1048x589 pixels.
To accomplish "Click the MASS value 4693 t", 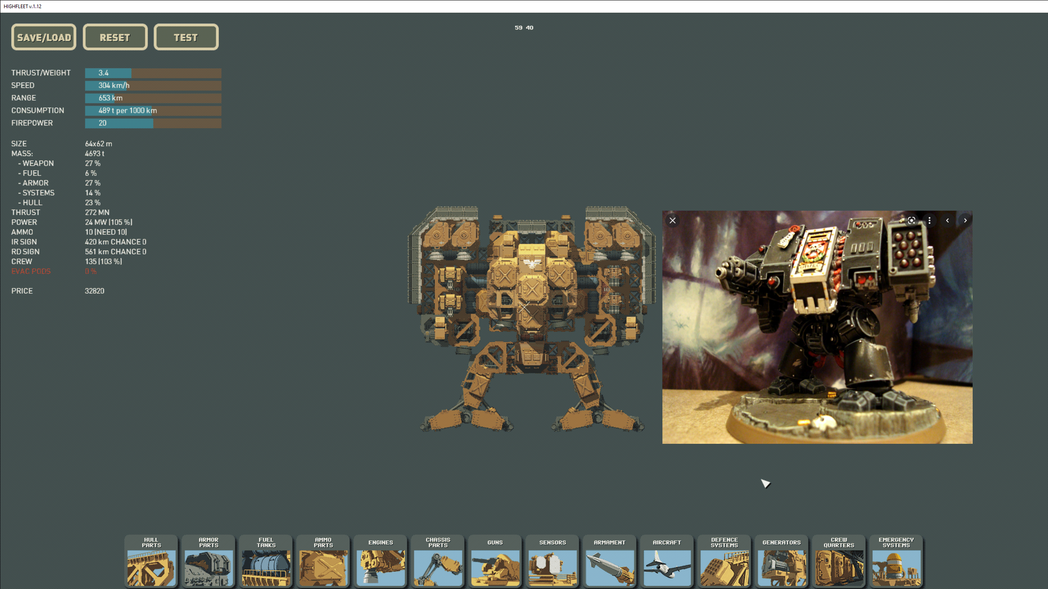I will click(95, 154).
